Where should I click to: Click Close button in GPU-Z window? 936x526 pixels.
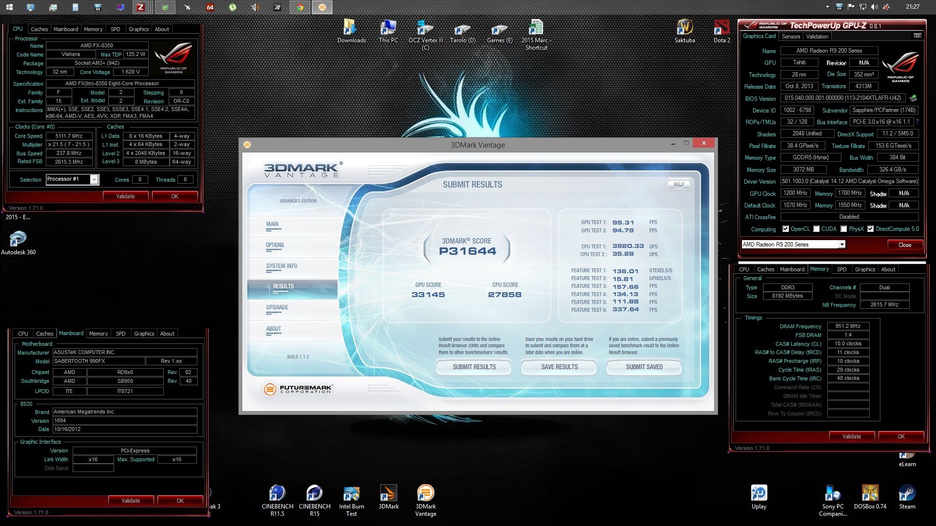click(905, 245)
